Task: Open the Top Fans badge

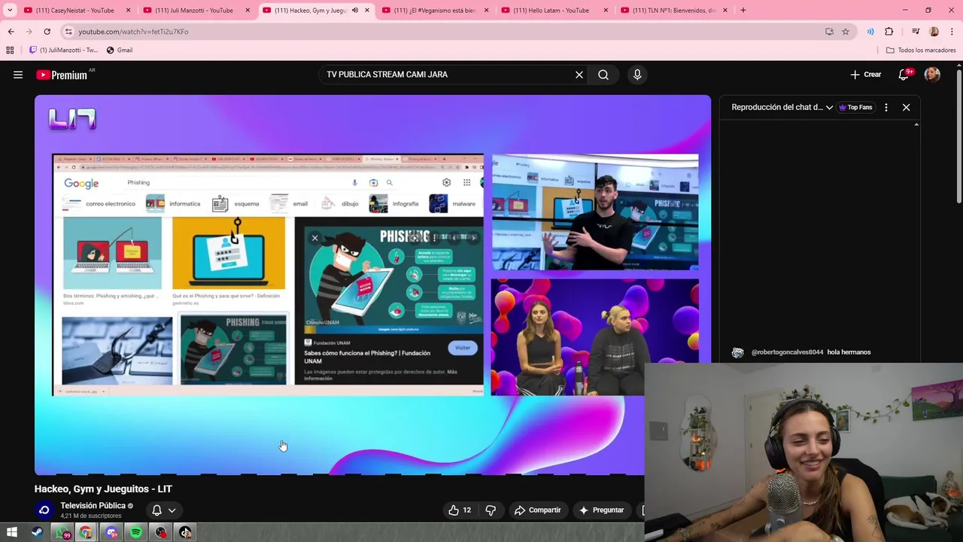Action: tap(856, 108)
